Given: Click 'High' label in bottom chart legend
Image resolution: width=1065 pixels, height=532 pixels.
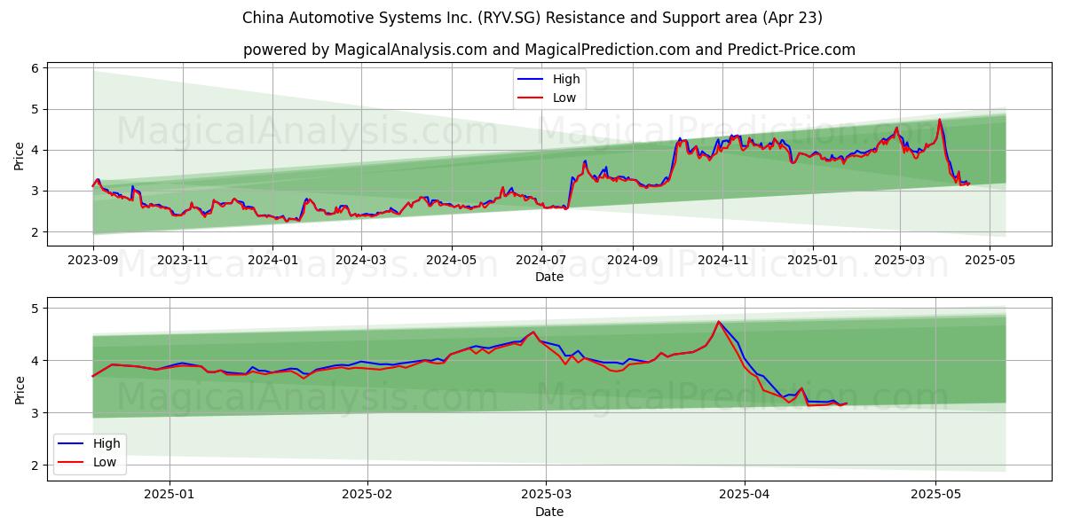Looking at the screenshot, I should coord(106,443).
